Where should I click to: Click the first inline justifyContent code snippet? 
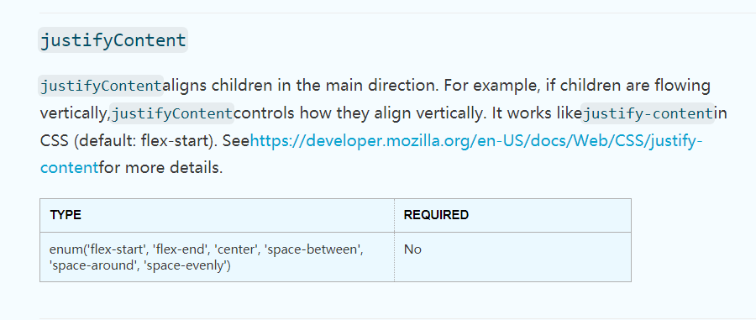(x=101, y=87)
